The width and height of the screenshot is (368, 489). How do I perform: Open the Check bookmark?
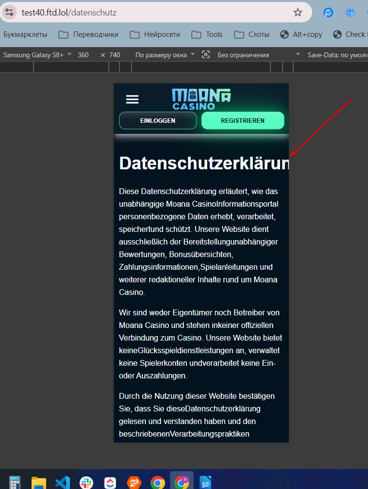(x=350, y=34)
